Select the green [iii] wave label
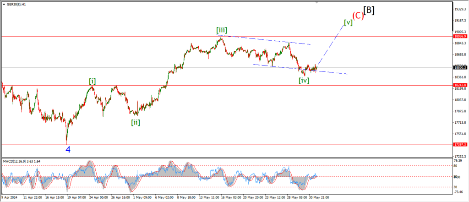 [222, 30]
